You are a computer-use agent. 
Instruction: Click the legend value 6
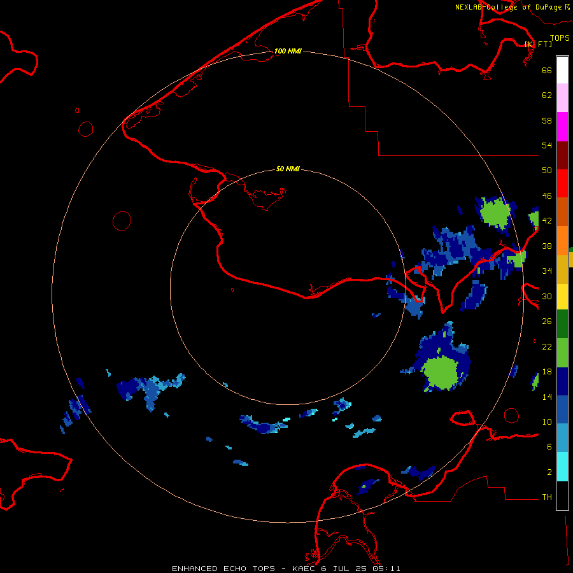pos(549,447)
